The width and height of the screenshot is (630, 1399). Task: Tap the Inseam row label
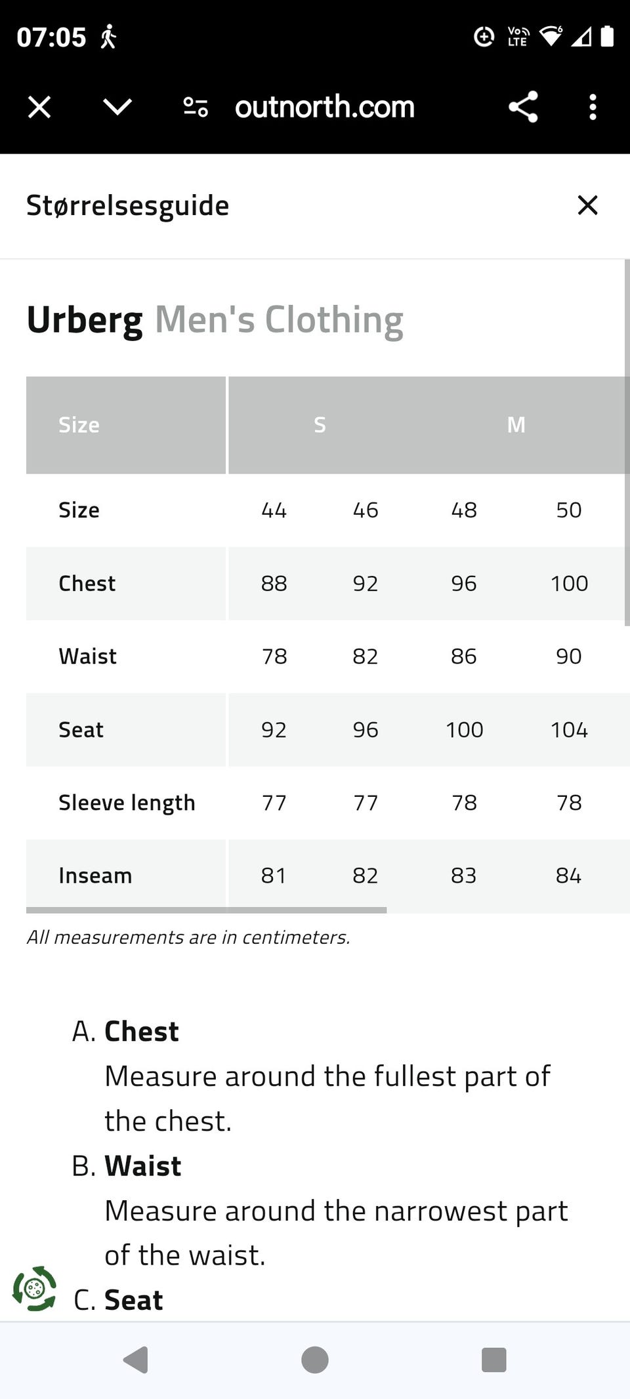click(x=95, y=876)
